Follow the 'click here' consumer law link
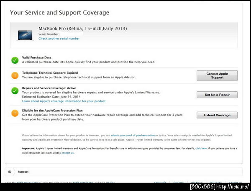Viewport: 251px width, 191px height. tap(201, 148)
